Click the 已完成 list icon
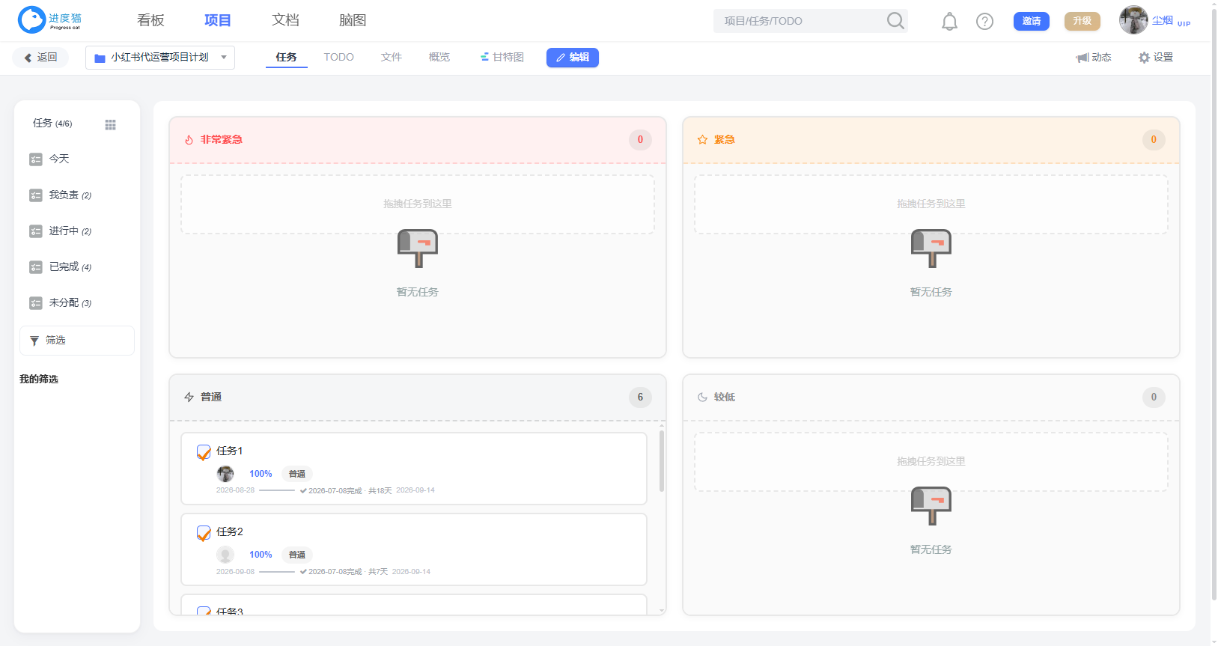This screenshot has height=646, width=1218. 36,267
